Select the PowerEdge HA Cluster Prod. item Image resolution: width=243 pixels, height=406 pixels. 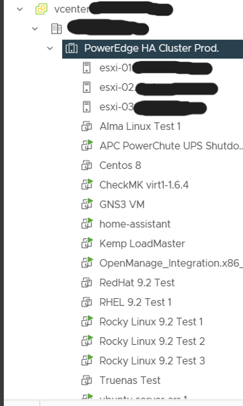coord(152,49)
